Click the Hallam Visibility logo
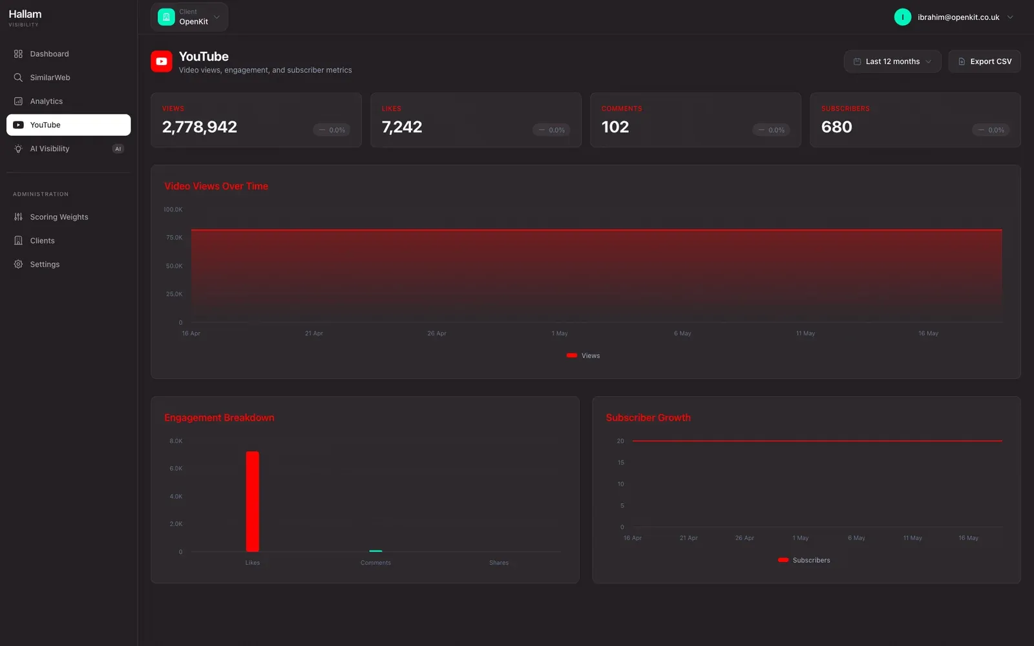Screen dimensions: 1034x646 25,17
